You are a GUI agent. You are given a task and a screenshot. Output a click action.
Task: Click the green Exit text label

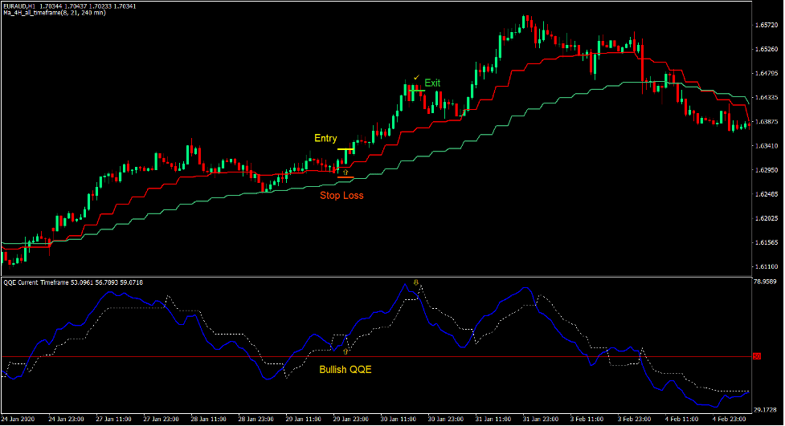tap(432, 83)
